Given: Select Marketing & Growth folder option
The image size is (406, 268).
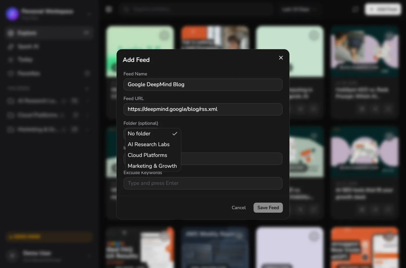Looking at the screenshot, I should click(153, 166).
